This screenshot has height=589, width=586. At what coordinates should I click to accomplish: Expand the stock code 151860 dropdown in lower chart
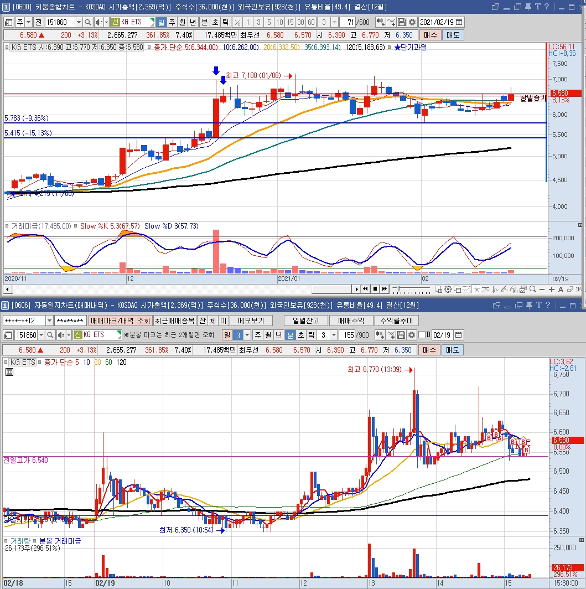pos(41,335)
